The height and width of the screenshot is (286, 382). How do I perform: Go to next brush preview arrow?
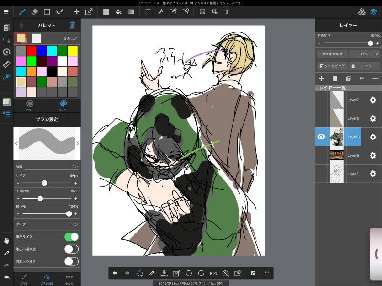click(77, 143)
